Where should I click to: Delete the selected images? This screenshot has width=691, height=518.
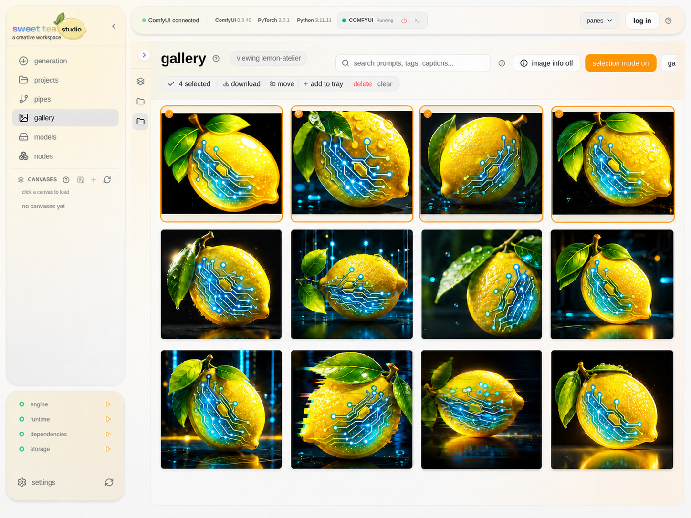pos(362,84)
